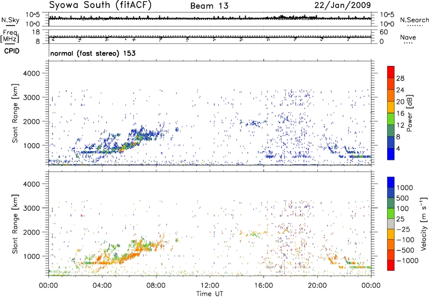
Task: Click the date '22/Jan/2009'
Action: (x=343, y=5)
